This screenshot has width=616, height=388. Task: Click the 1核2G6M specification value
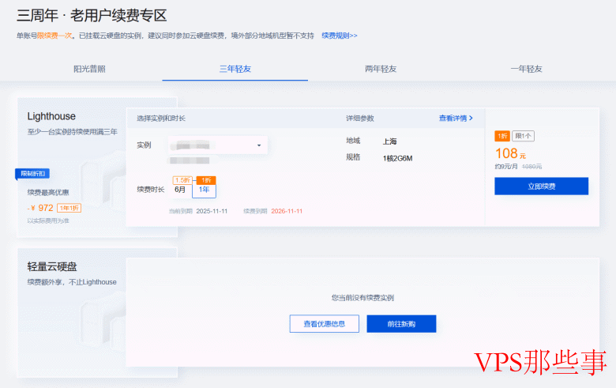[x=397, y=158]
